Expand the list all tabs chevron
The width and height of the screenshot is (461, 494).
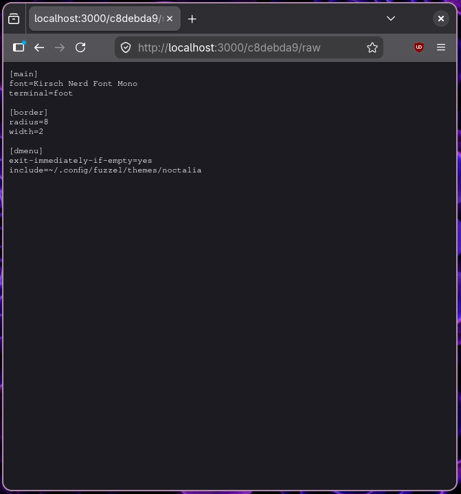391,19
